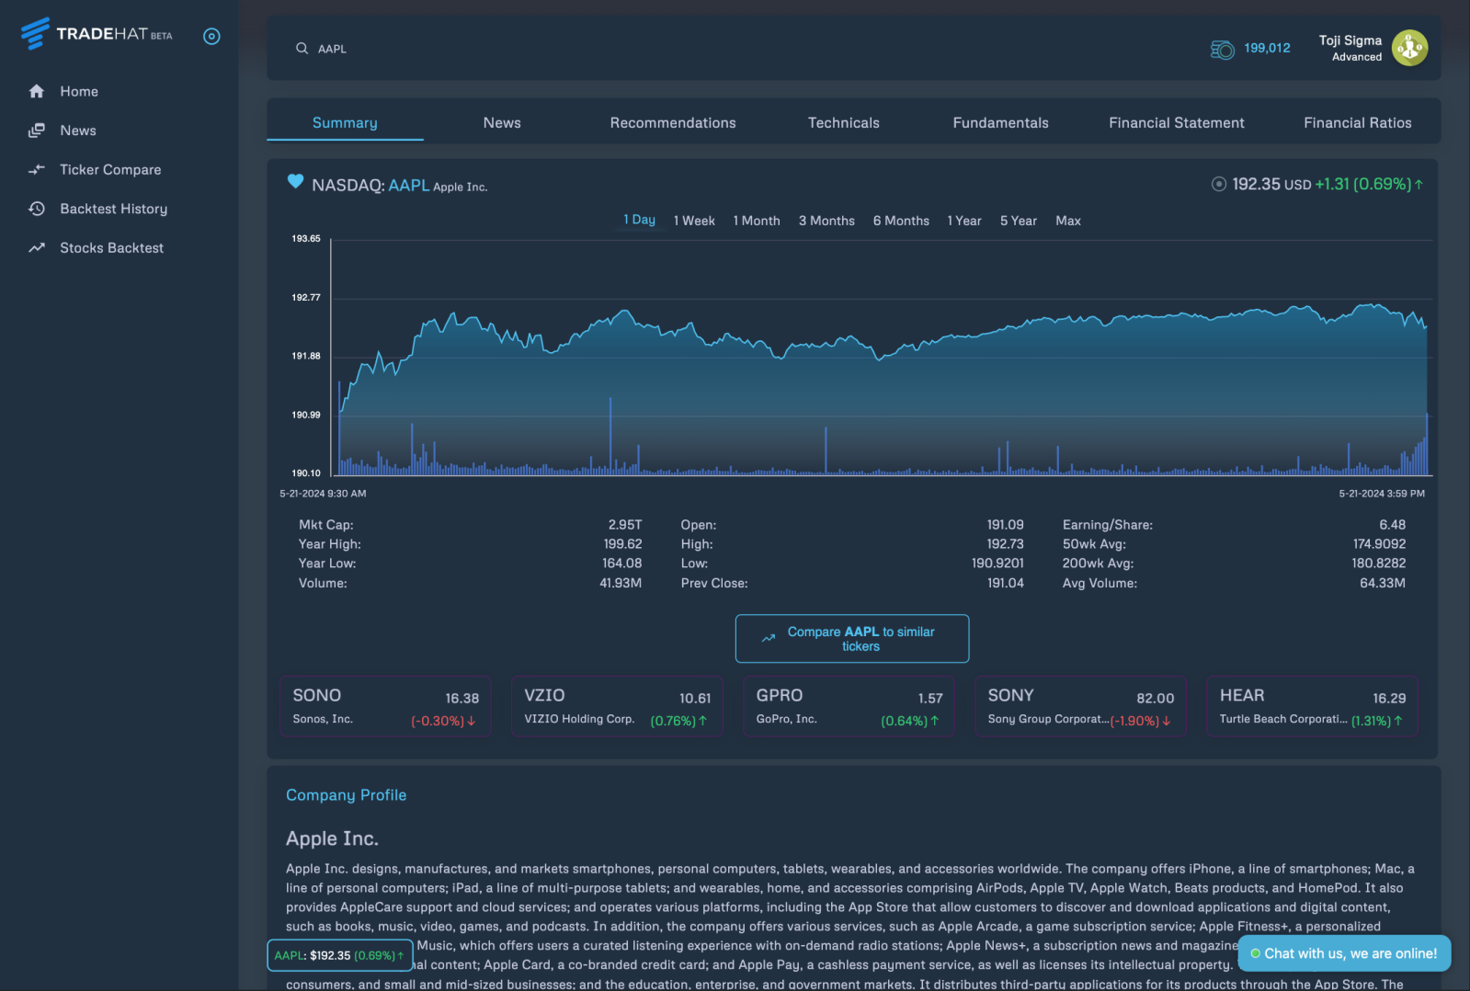Click the Stocks Backtest trend icon
Viewport: 1470px width, 991px height.
37,248
